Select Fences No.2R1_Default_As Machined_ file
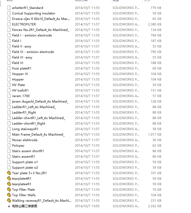Image resolution: width=191 pixels, height=213 pixels. [40, 30]
